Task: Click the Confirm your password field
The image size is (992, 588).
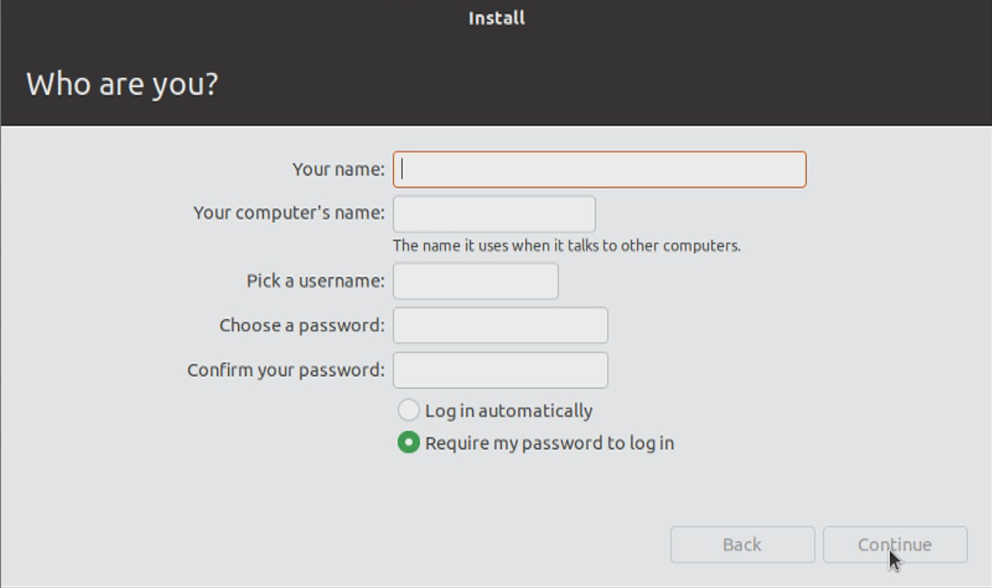Action: (500, 370)
